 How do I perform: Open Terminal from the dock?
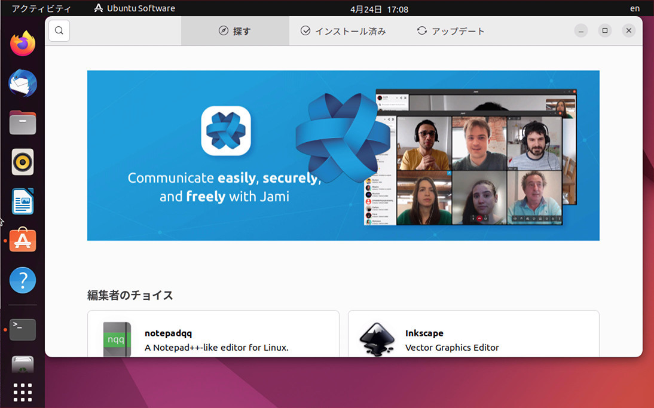(23, 330)
